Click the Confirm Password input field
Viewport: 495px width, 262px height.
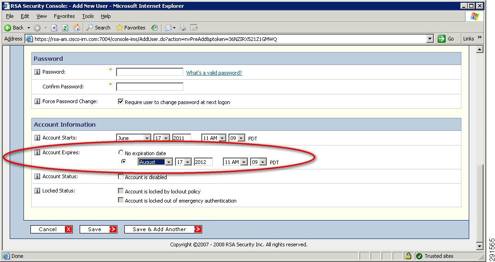click(x=150, y=87)
